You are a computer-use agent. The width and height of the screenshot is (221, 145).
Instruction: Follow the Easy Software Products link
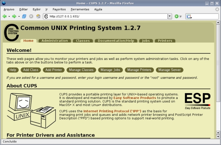[135, 98]
